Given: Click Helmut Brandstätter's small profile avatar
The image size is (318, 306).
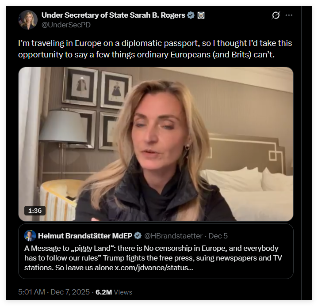Looking at the screenshot, I should (30, 236).
